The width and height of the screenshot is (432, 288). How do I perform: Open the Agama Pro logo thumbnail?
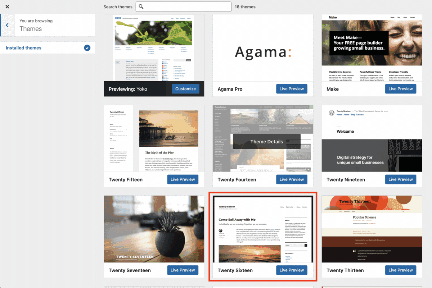(263, 48)
